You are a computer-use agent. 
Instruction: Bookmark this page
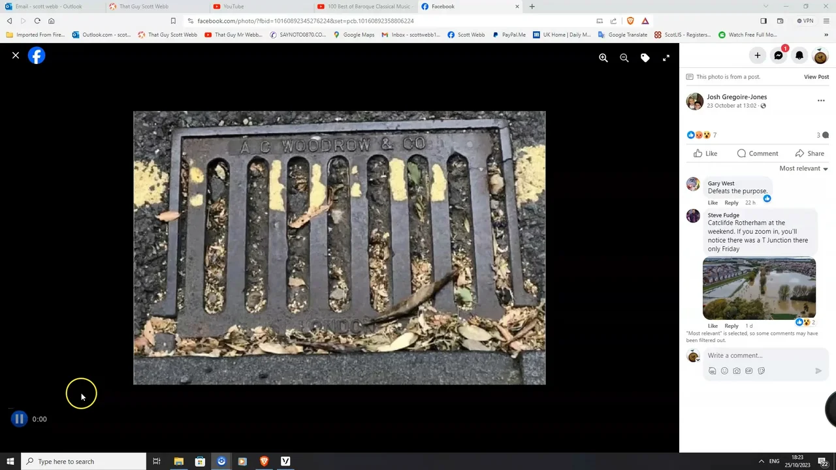173,21
